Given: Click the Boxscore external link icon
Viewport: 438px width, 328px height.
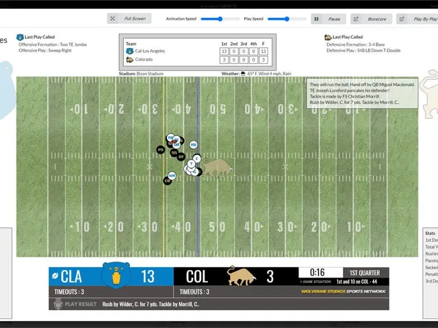Looking at the screenshot, I should [356, 19].
